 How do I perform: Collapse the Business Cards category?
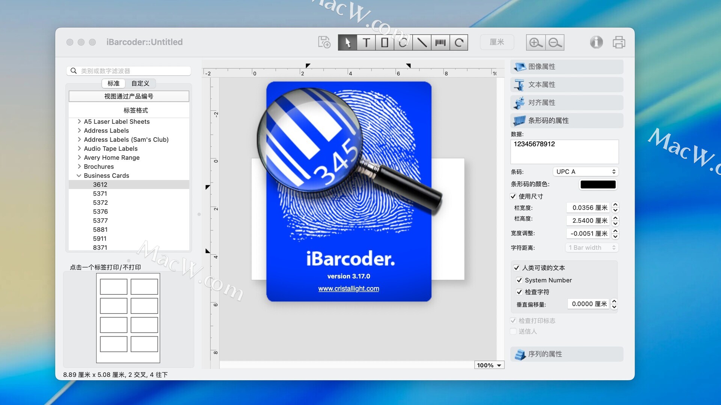click(x=79, y=175)
